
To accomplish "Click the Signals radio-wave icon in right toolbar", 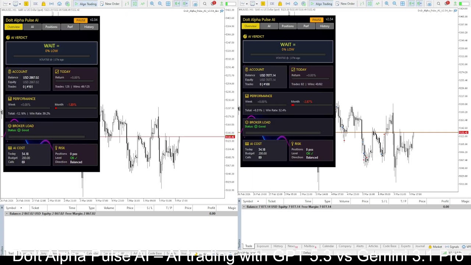I will [288, 4].
